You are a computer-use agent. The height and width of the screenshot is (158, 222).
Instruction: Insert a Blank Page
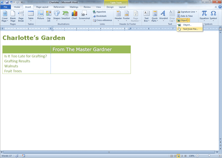13,16
